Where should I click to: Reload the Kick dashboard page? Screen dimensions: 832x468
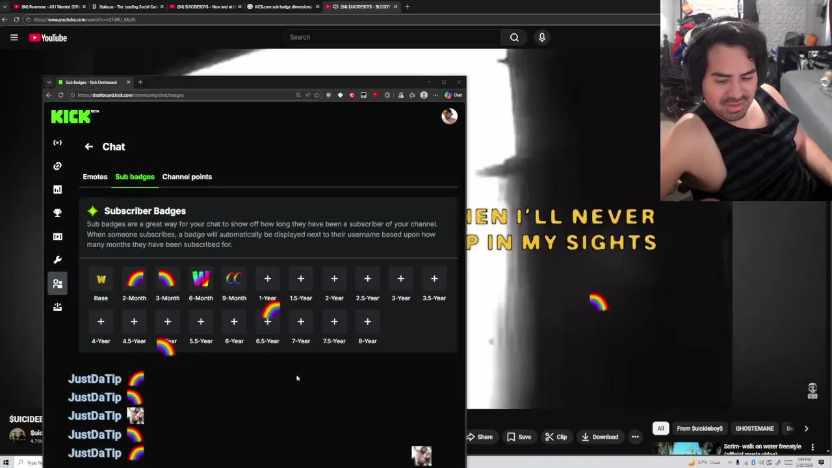point(60,95)
